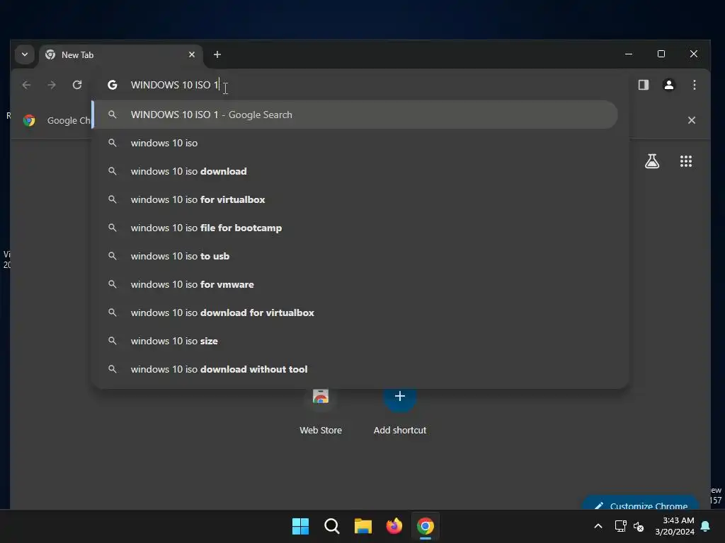The height and width of the screenshot is (543, 725).
Task: Open the Chrome three-dot menu
Action: coord(694,85)
